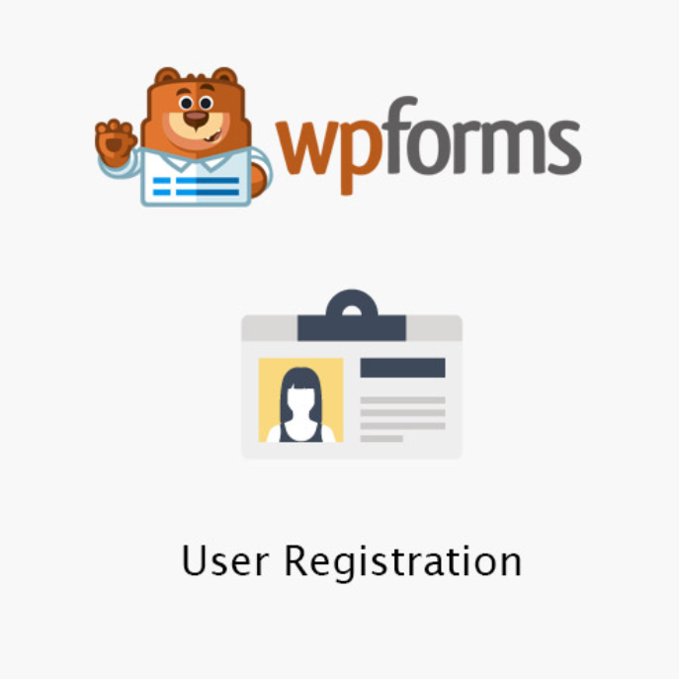Click the short bottom gray line on badge
The image size is (679, 679).
382,439
